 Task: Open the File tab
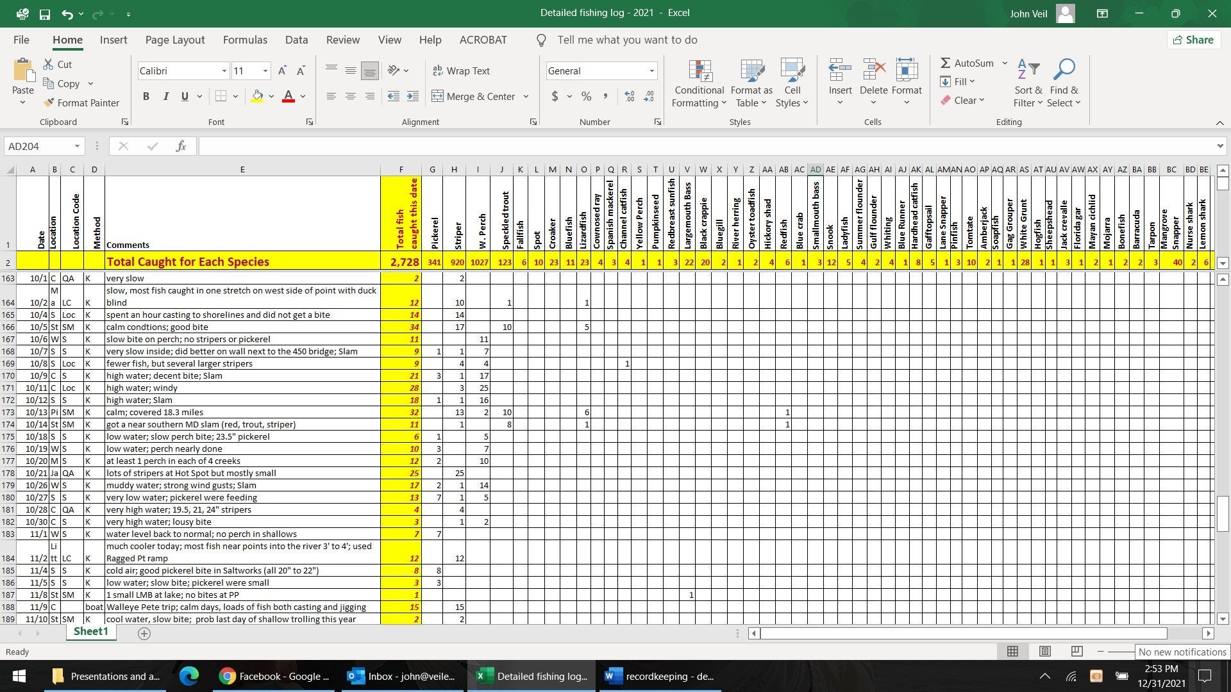point(21,40)
